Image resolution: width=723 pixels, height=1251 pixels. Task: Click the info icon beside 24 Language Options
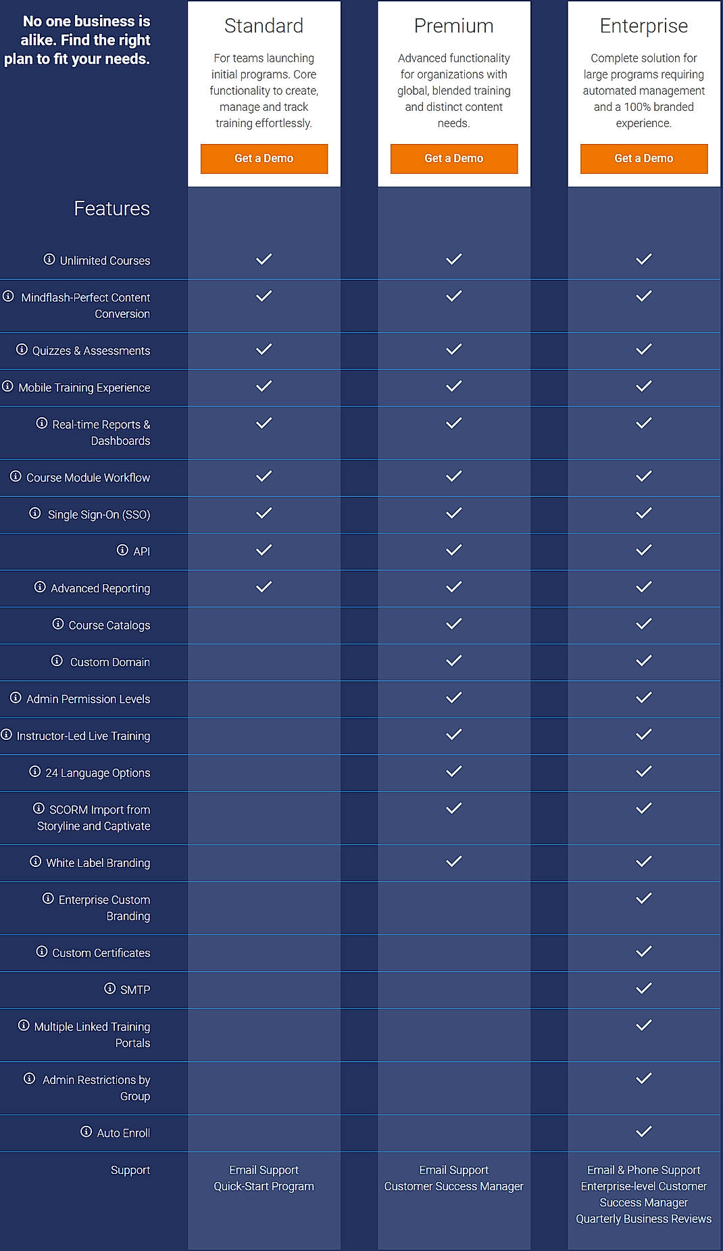[x=35, y=772]
